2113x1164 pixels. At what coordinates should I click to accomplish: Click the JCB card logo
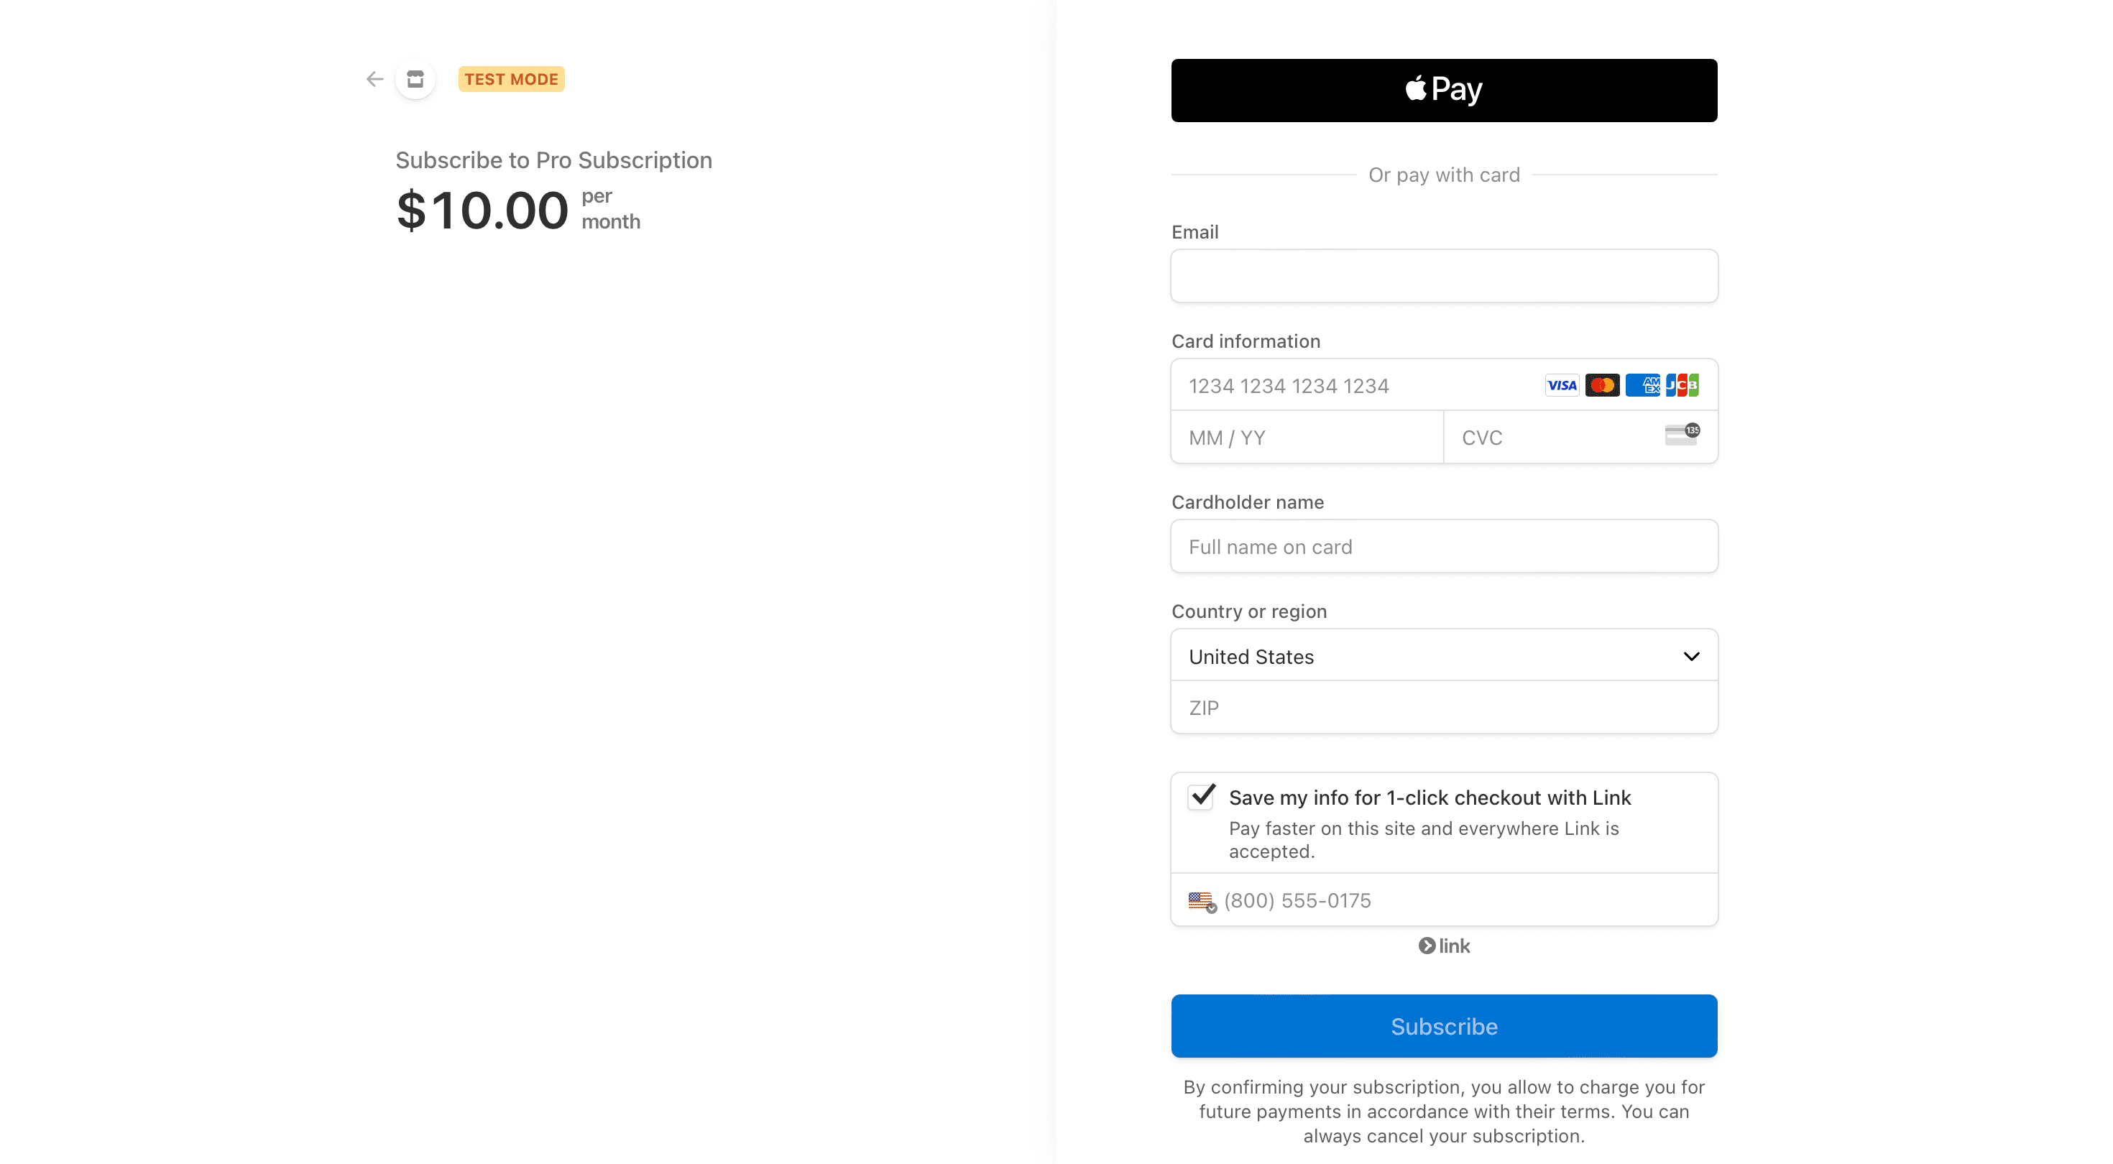(1682, 386)
